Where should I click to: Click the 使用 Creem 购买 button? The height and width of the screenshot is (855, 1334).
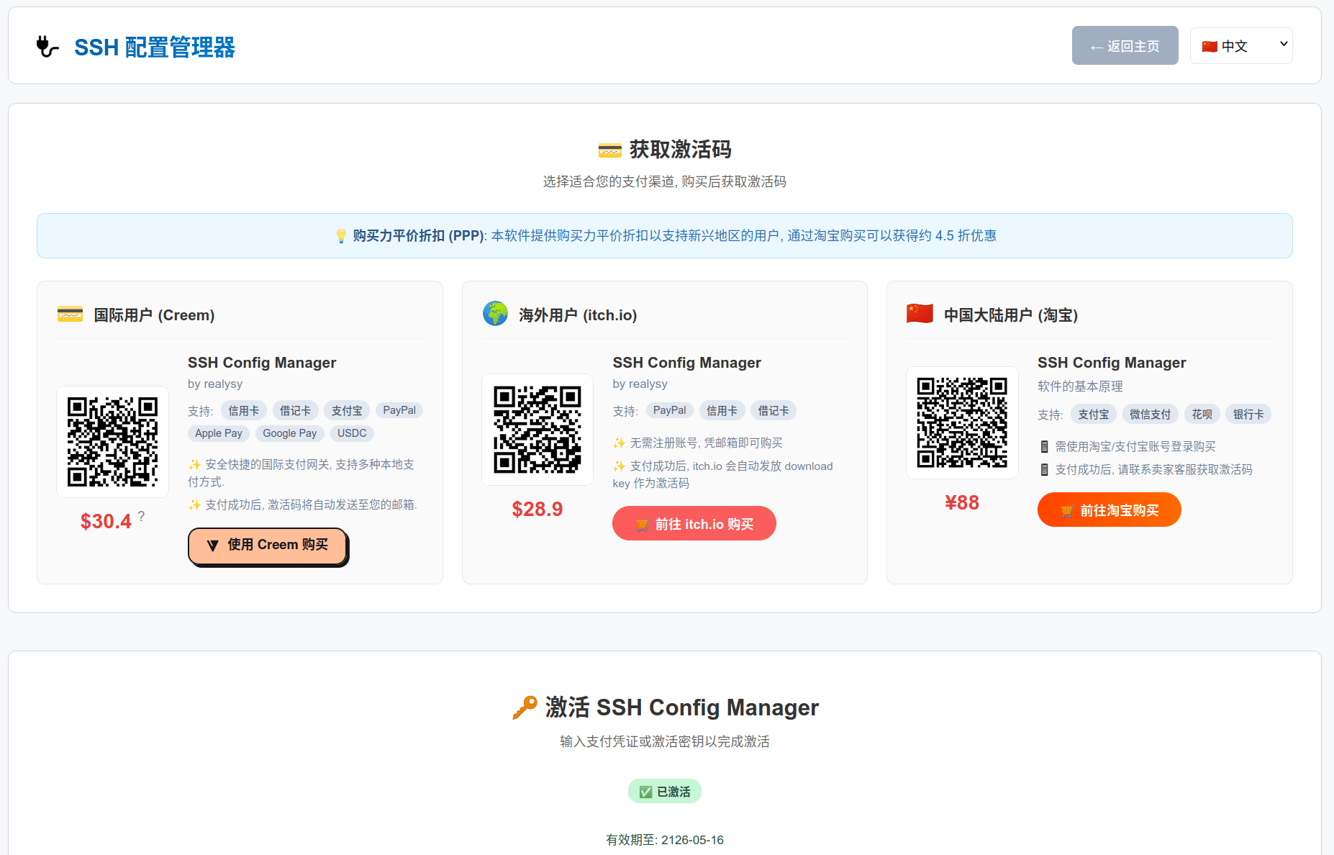[268, 546]
